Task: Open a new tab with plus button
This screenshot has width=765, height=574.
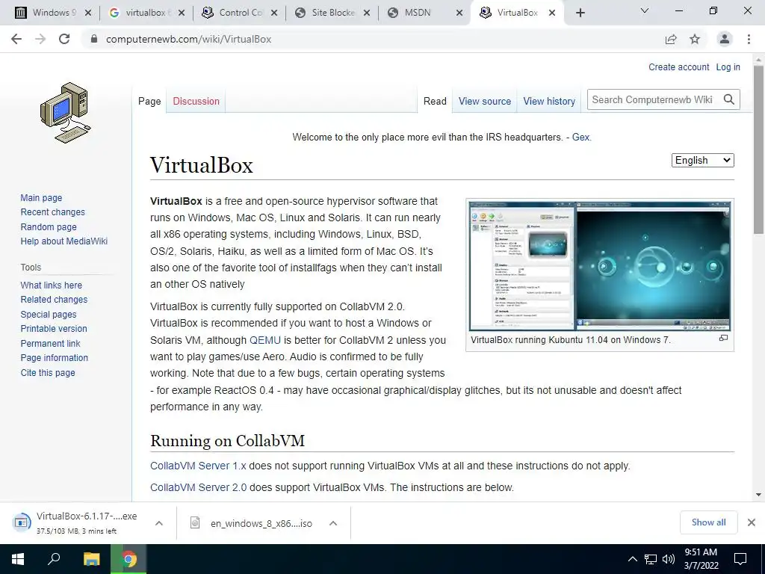Action: point(580,13)
